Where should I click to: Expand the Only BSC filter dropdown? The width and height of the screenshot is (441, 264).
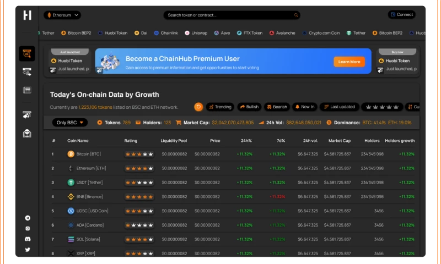pos(70,123)
